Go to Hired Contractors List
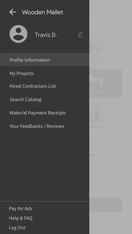The width and height of the screenshot is (132, 234). click(x=45, y=86)
